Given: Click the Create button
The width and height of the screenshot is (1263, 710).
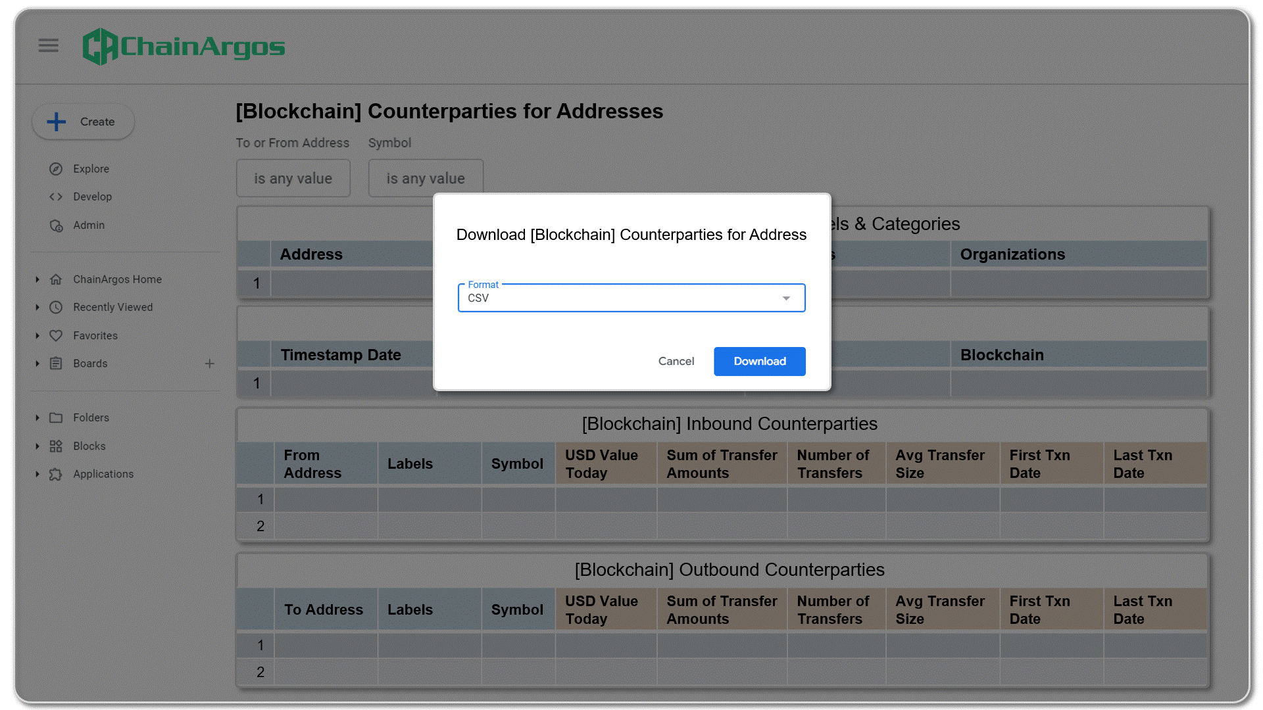Looking at the screenshot, I should [x=83, y=122].
